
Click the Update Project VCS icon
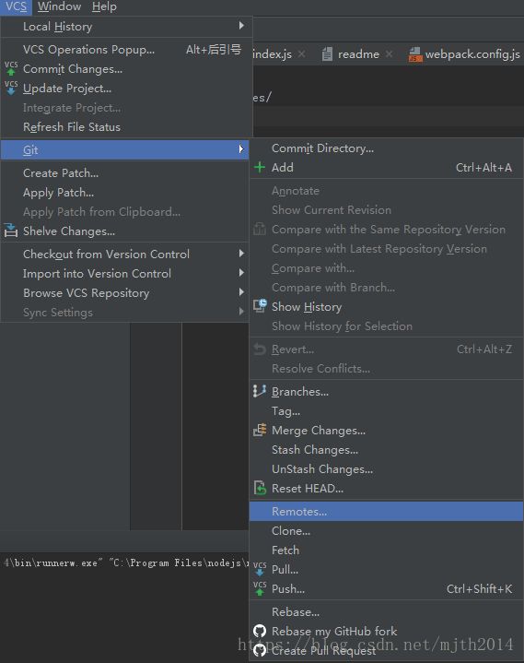(x=11, y=88)
